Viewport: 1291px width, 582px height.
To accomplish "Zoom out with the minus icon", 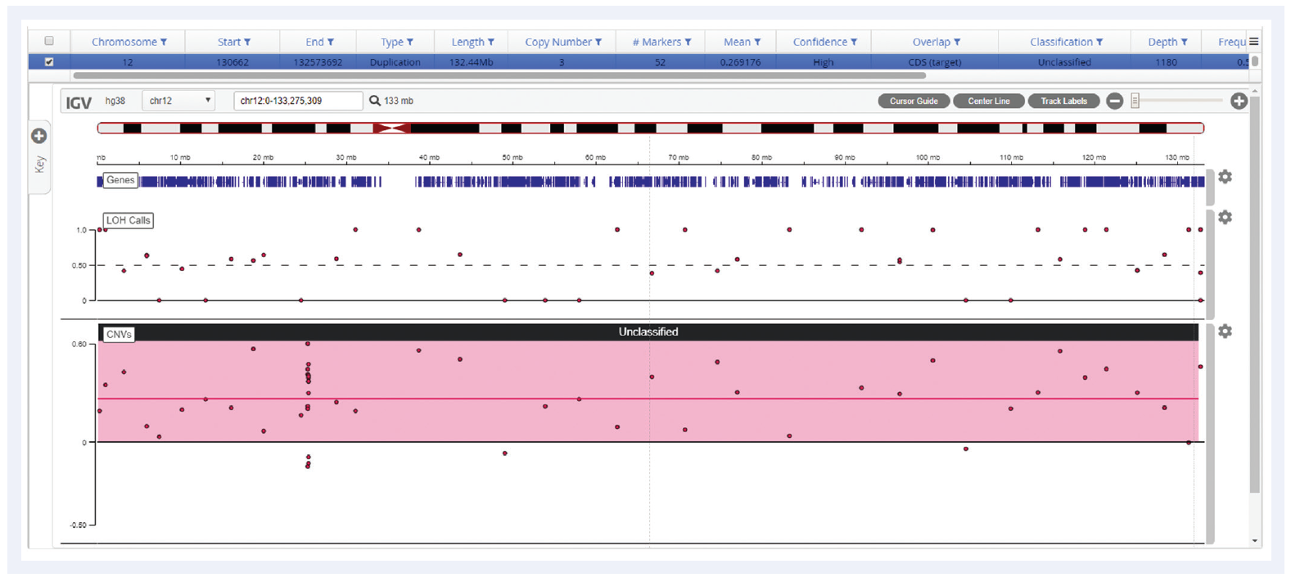I will click(1114, 101).
